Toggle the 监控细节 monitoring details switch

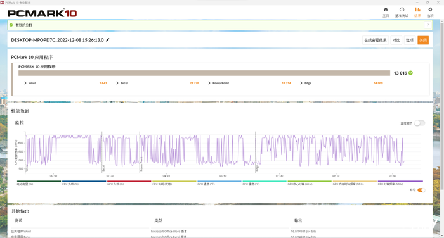pos(419,123)
